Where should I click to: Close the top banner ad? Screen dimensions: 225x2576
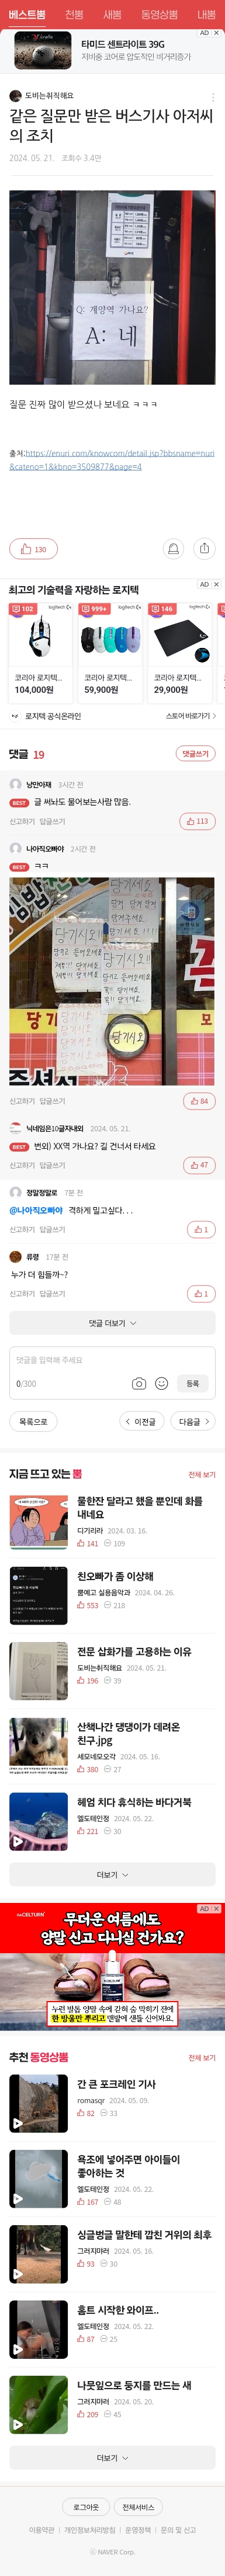pos(216,33)
